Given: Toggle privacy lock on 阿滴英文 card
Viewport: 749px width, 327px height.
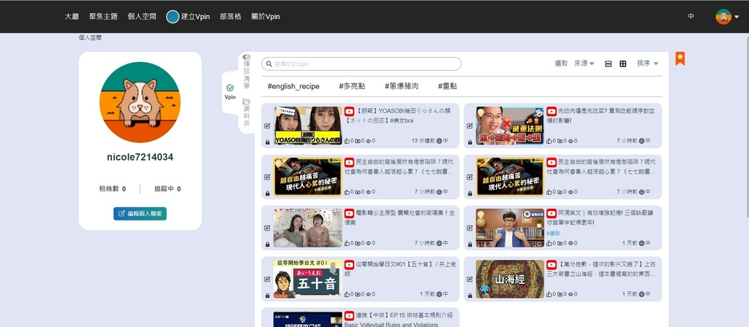Looking at the screenshot, I should [470, 244].
